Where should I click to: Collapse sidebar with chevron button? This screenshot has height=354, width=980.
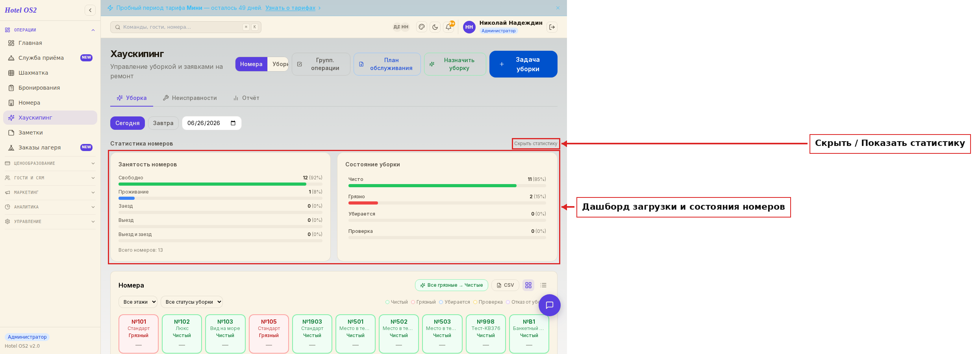pyautogui.click(x=90, y=10)
